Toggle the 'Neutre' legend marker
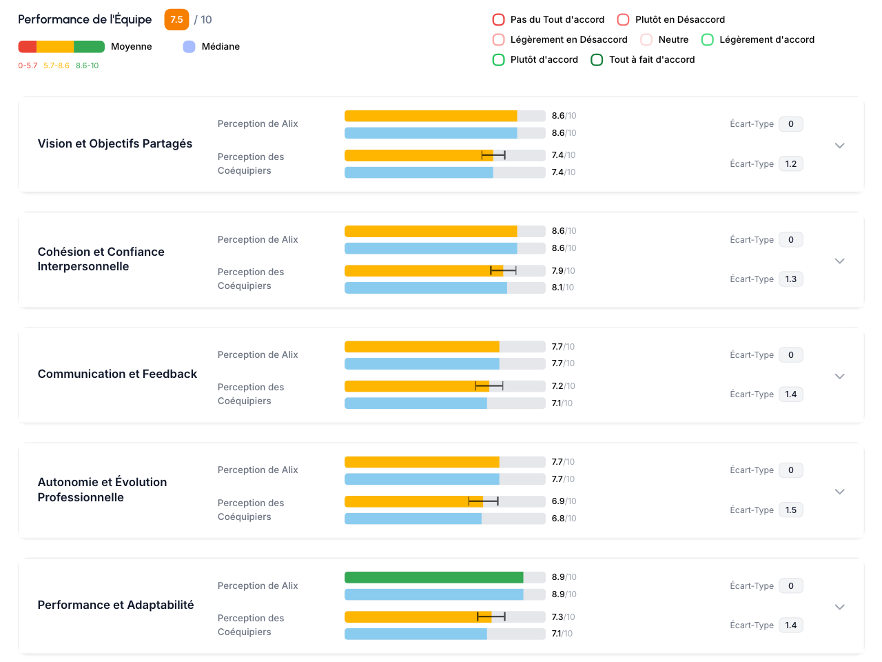 [646, 39]
